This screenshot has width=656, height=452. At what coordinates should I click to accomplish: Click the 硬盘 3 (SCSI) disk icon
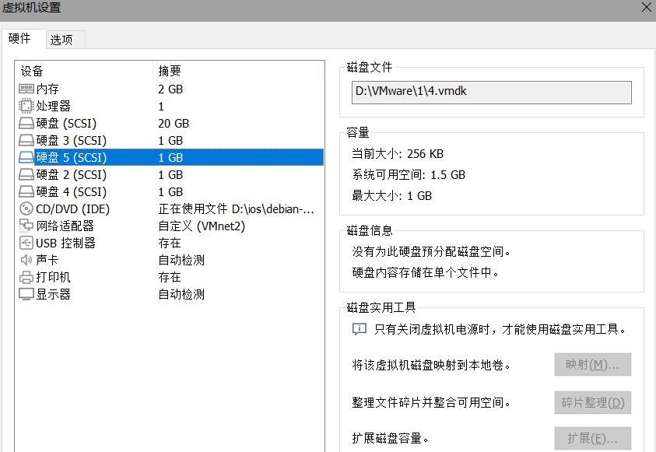coord(26,140)
